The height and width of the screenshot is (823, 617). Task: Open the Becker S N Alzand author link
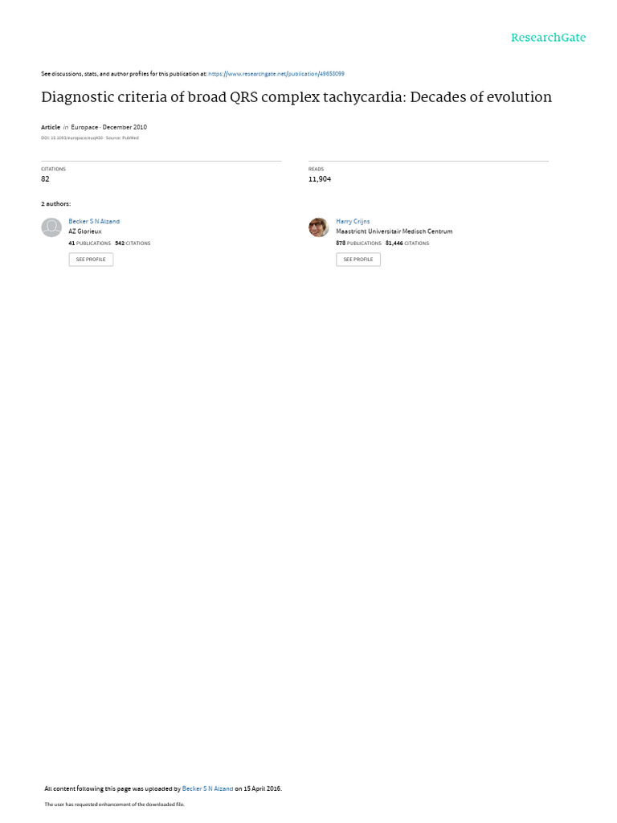[x=94, y=222]
